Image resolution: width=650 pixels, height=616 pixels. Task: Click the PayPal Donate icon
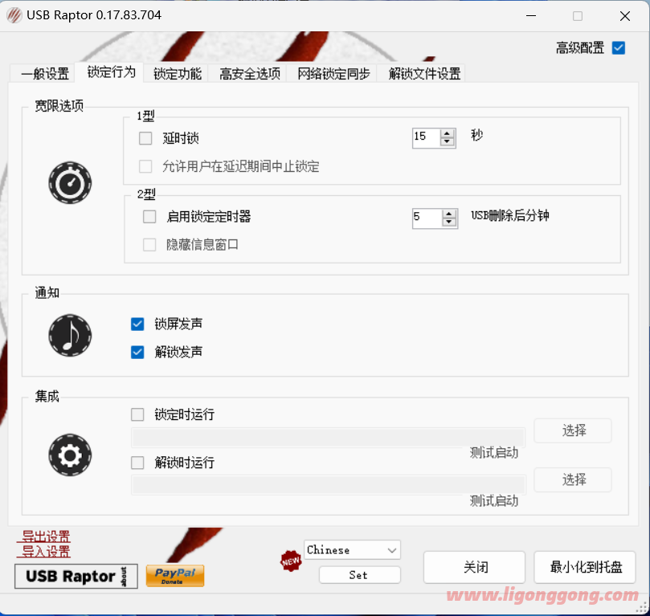175,576
